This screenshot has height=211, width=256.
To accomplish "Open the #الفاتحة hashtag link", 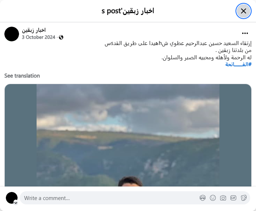I will tap(238, 64).
